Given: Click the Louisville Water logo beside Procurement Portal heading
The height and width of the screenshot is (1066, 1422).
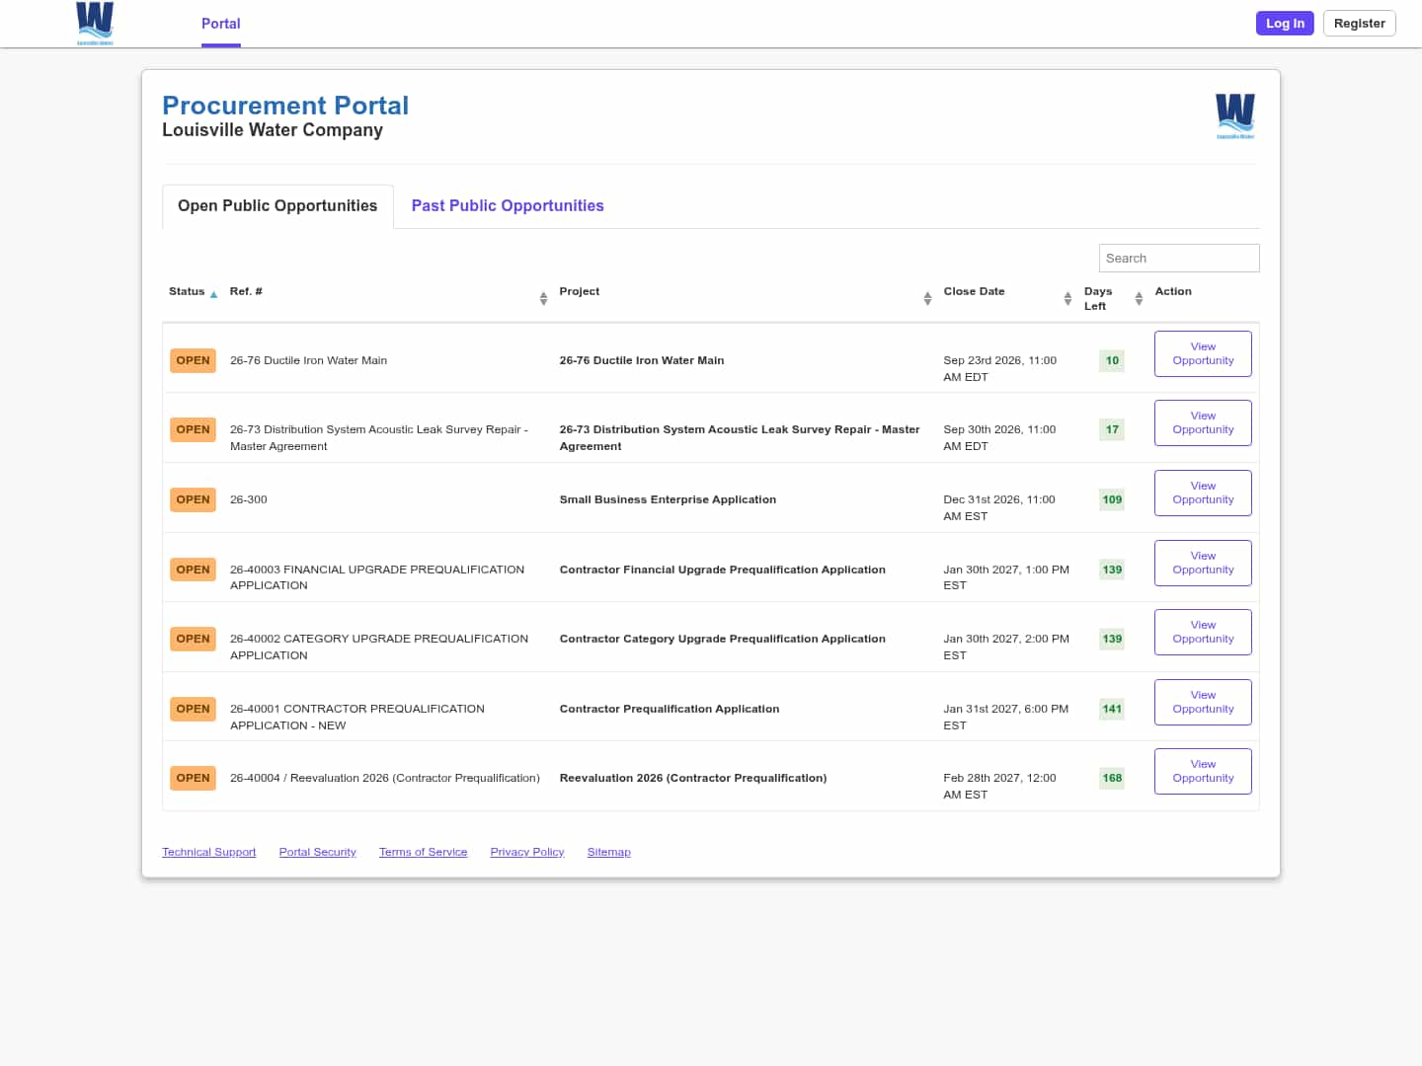Looking at the screenshot, I should [x=1235, y=116].
